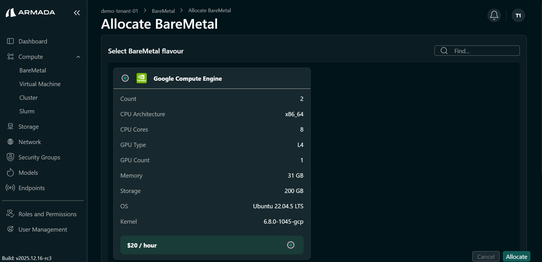Open the notifications bell

pyautogui.click(x=494, y=15)
